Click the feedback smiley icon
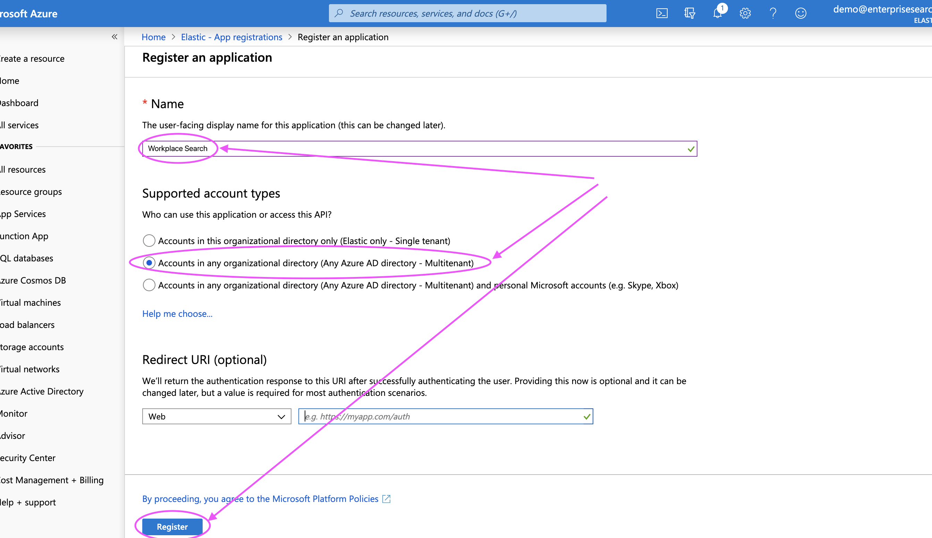This screenshot has height=538, width=932. [x=800, y=13]
